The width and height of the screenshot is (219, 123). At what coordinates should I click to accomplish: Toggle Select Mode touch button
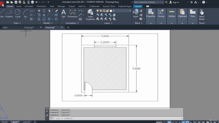[x=202, y=15]
